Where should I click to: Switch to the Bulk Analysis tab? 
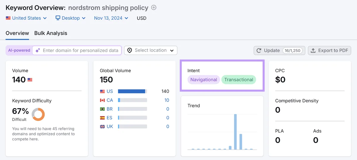(51, 33)
